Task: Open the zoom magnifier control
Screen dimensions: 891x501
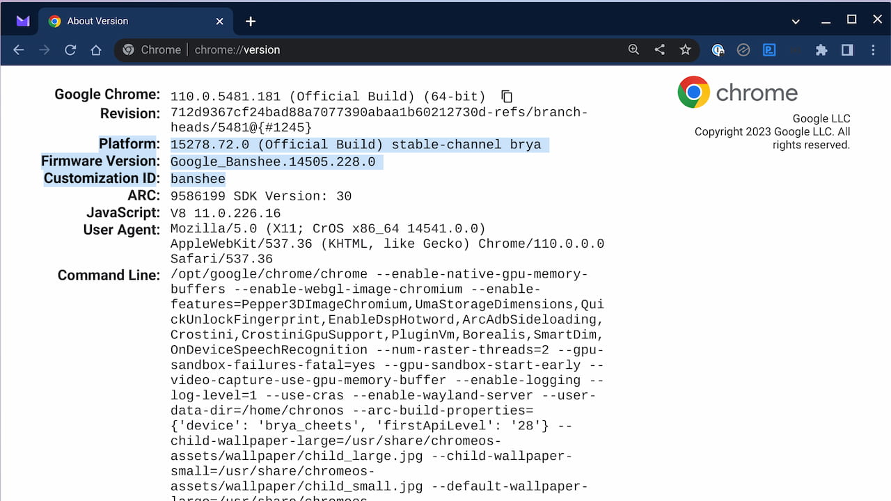Action: 633,50
